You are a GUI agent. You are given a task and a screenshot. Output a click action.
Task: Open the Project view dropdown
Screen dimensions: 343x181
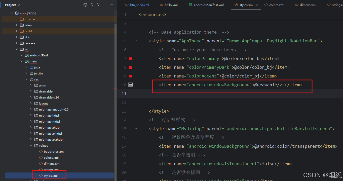click(12, 5)
